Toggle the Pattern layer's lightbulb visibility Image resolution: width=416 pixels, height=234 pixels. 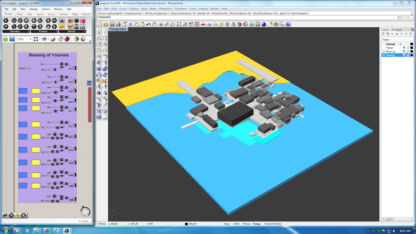[405, 48]
